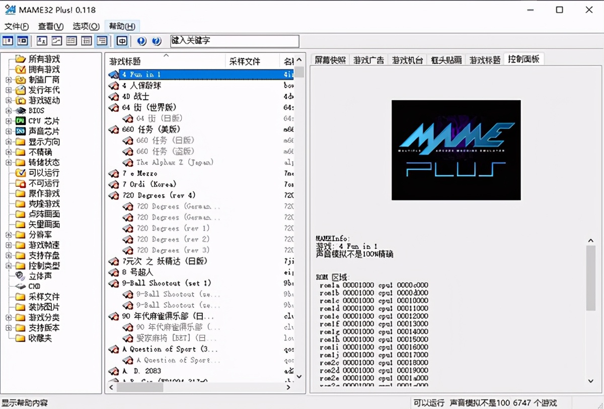The height and width of the screenshot is (409, 604).
Task: Select the large icons view mode
Action: pos(41,41)
